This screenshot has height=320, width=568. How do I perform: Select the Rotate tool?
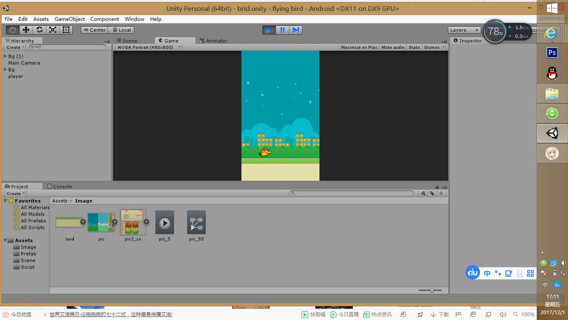click(39, 30)
